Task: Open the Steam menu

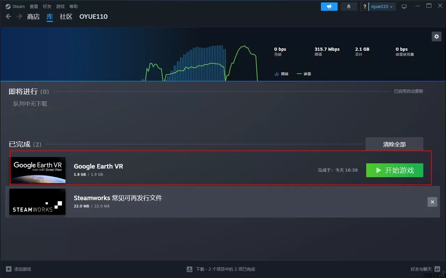Action: (x=15, y=7)
